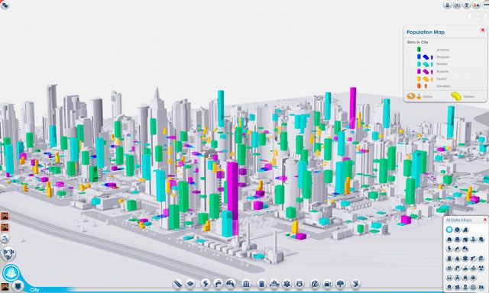
Task: Click the orange Visitors vehicle icon
Action: click(x=411, y=96)
